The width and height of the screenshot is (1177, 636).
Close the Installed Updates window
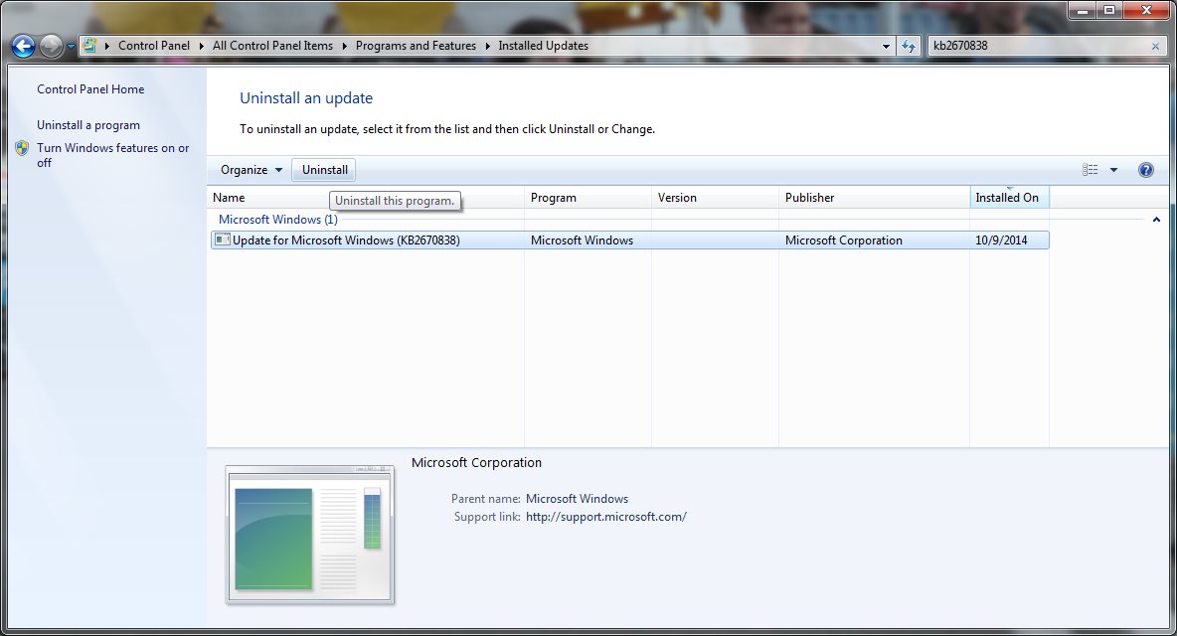pyautogui.click(x=1146, y=11)
